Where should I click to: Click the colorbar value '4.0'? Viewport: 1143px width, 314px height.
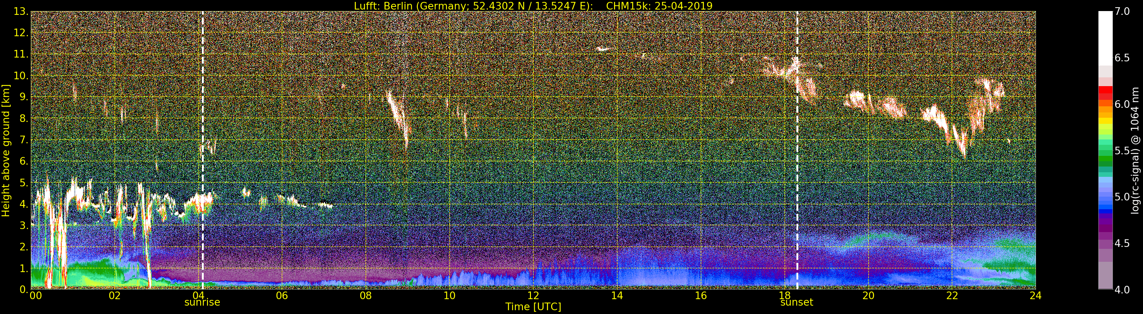(x=1122, y=290)
